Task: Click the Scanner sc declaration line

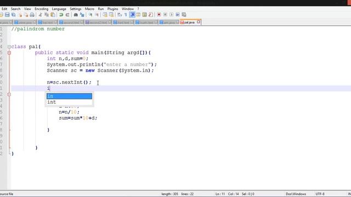Action: 100,71
